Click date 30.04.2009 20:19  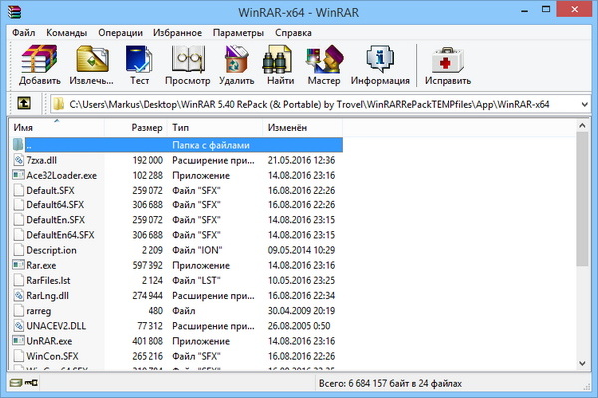pos(301,310)
